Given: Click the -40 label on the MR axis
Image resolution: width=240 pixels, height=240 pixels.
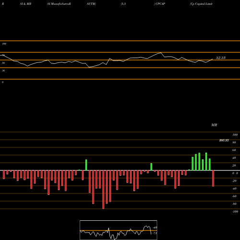Looking at the screenshot, I should click(x=234, y=189).
